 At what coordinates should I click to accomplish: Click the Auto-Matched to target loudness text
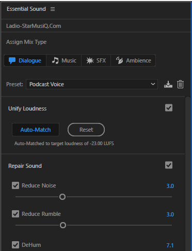pyautogui.click(x=64, y=144)
